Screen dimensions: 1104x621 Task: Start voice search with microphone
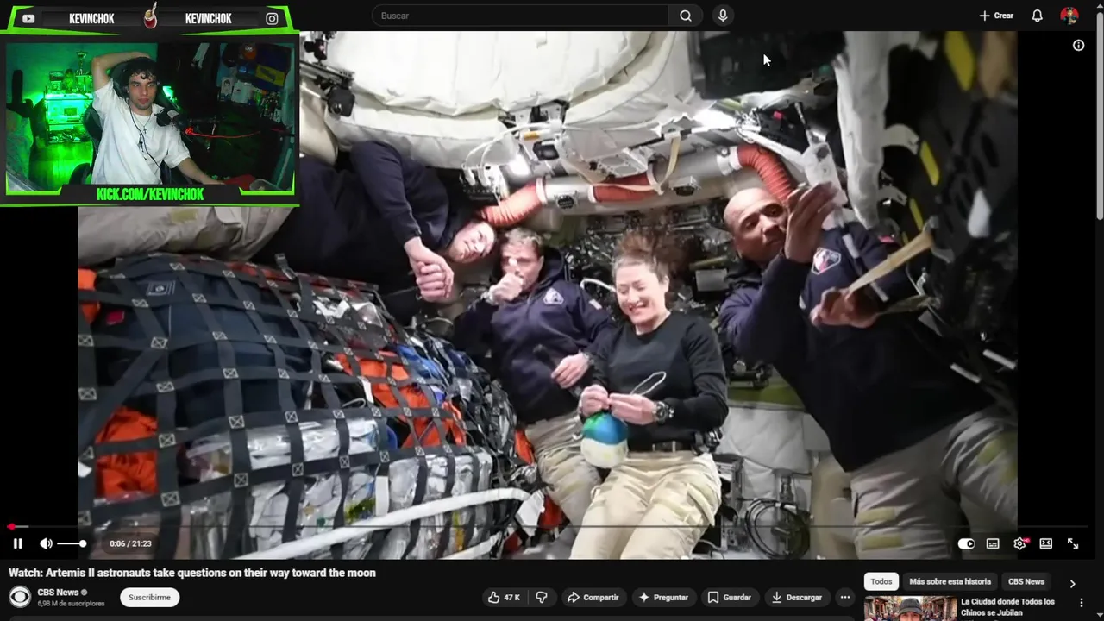pyautogui.click(x=723, y=16)
